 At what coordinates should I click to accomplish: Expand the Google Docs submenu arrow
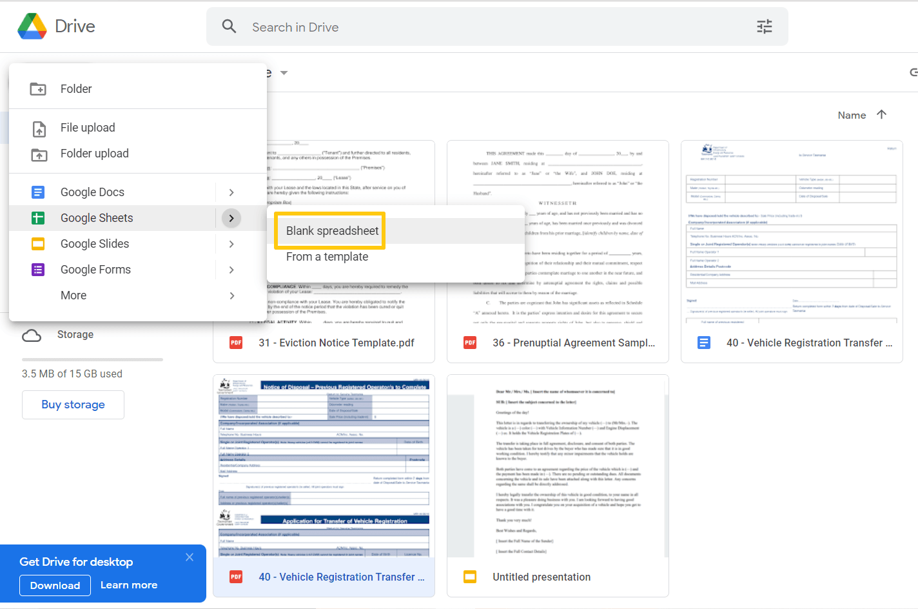tap(231, 192)
